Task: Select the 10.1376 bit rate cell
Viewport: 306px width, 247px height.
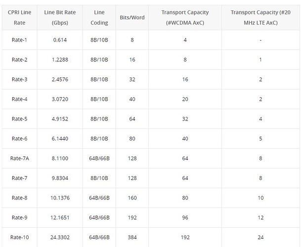Action: (x=60, y=198)
